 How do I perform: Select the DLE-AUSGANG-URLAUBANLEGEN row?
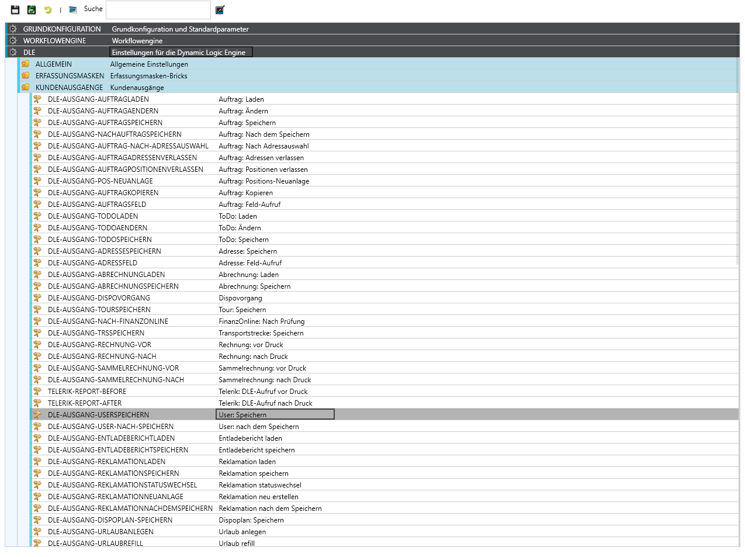pyautogui.click(x=101, y=532)
